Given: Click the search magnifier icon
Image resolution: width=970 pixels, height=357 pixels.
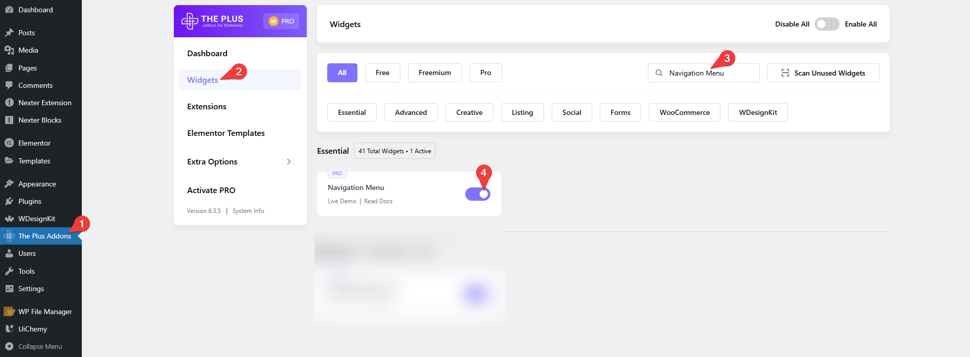Looking at the screenshot, I should click(x=659, y=73).
